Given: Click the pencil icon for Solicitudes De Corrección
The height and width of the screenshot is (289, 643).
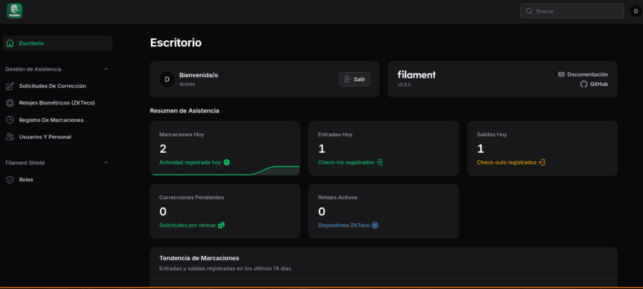Looking at the screenshot, I should pyautogui.click(x=10, y=86).
